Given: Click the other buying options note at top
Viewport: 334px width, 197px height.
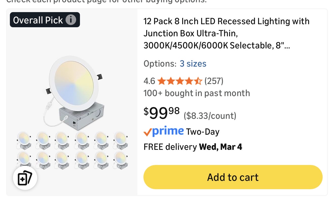Looking at the screenshot, I should 106,2.
